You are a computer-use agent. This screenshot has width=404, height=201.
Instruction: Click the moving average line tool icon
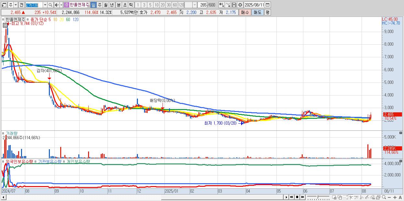tap(356, 197)
